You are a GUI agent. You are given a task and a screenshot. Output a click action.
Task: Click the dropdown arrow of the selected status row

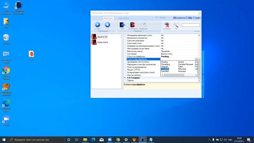point(196,59)
